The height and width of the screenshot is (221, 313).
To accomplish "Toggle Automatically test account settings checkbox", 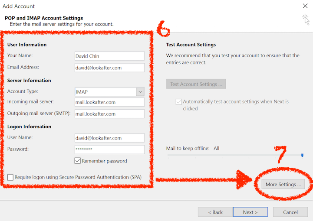I will coord(178,102).
